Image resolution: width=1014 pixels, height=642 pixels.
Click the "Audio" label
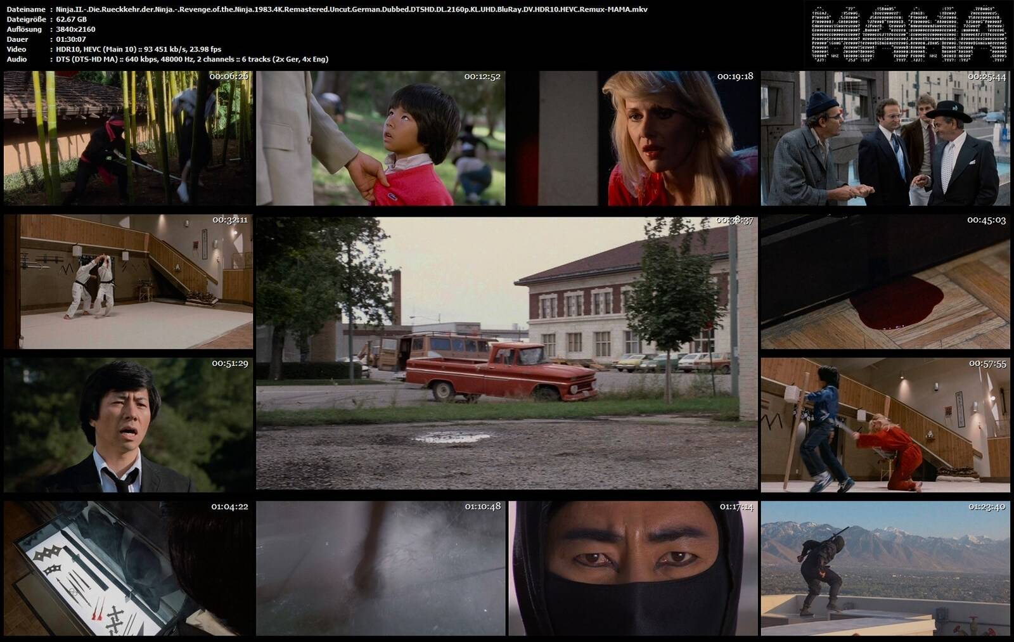(x=17, y=59)
